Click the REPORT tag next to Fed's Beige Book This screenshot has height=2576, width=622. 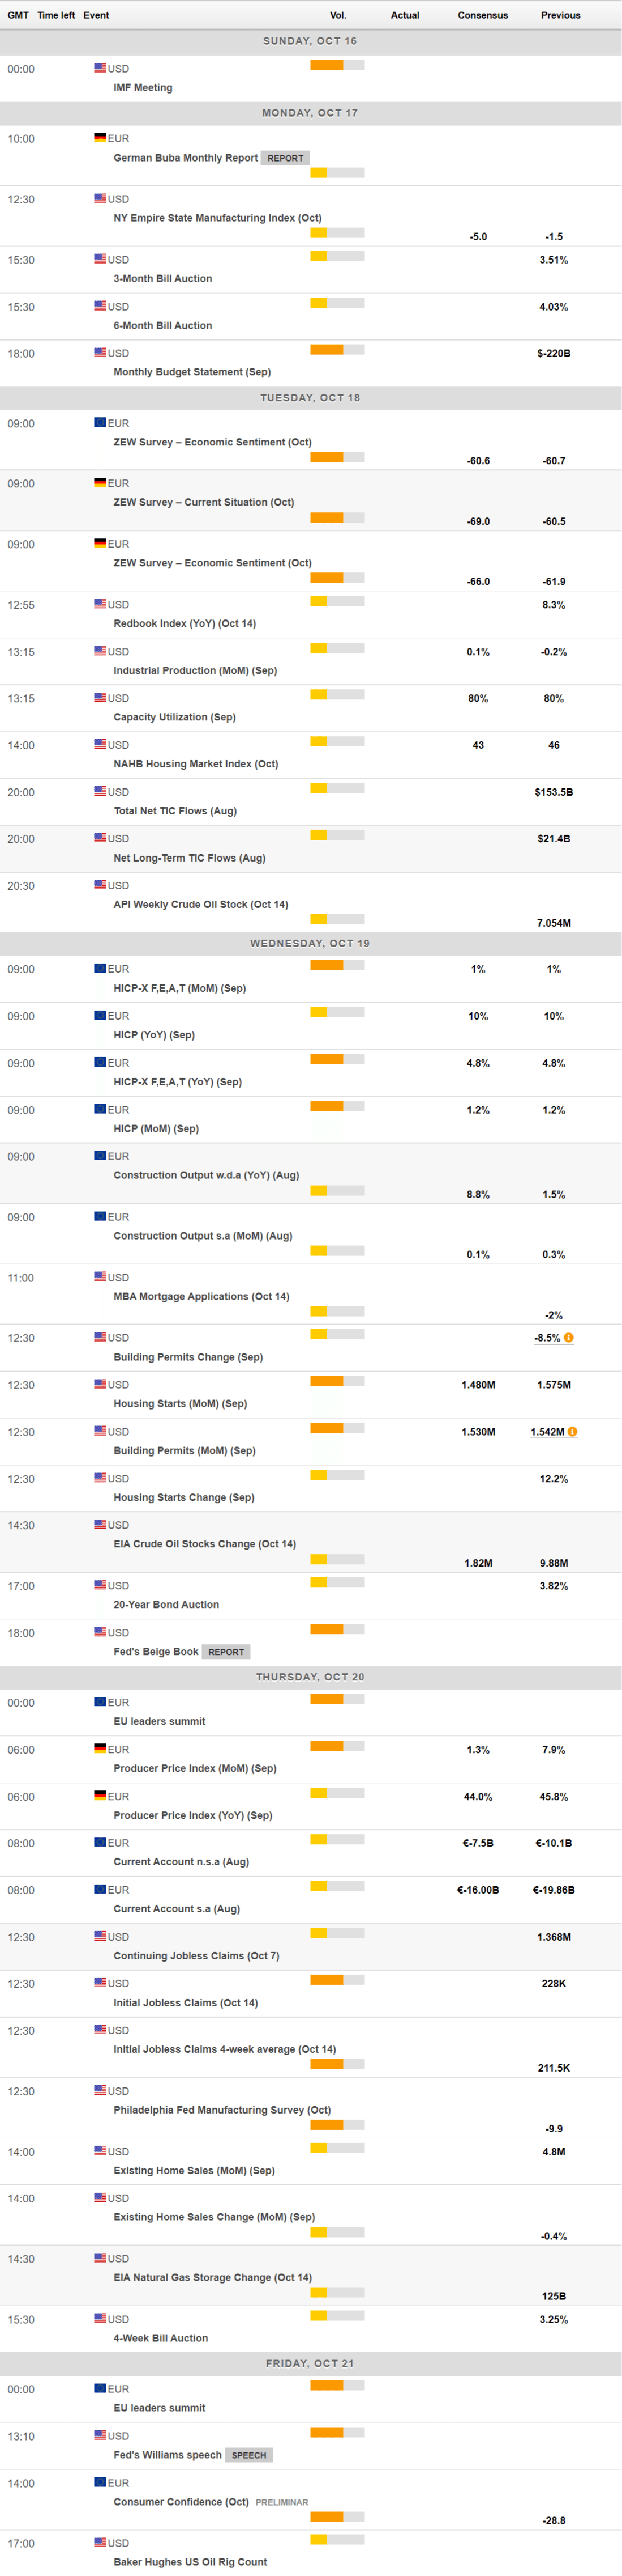[226, 1652]
